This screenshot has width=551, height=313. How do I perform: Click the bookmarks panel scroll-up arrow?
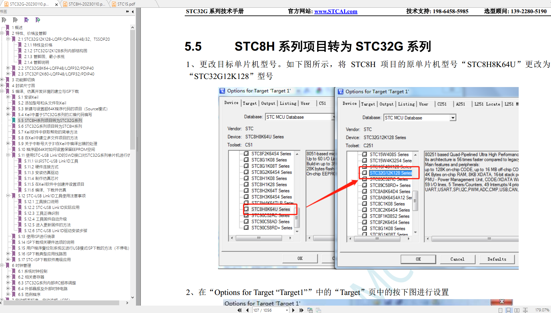tap(132, 27)
